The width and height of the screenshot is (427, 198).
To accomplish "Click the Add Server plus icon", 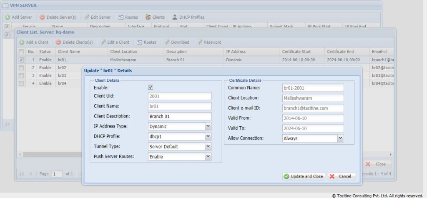I will [x=8, y=18].
